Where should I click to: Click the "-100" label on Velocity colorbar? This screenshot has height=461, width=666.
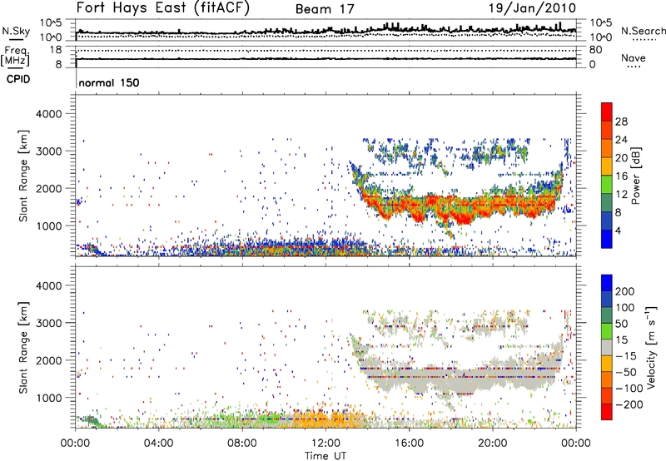click(629, 389)
